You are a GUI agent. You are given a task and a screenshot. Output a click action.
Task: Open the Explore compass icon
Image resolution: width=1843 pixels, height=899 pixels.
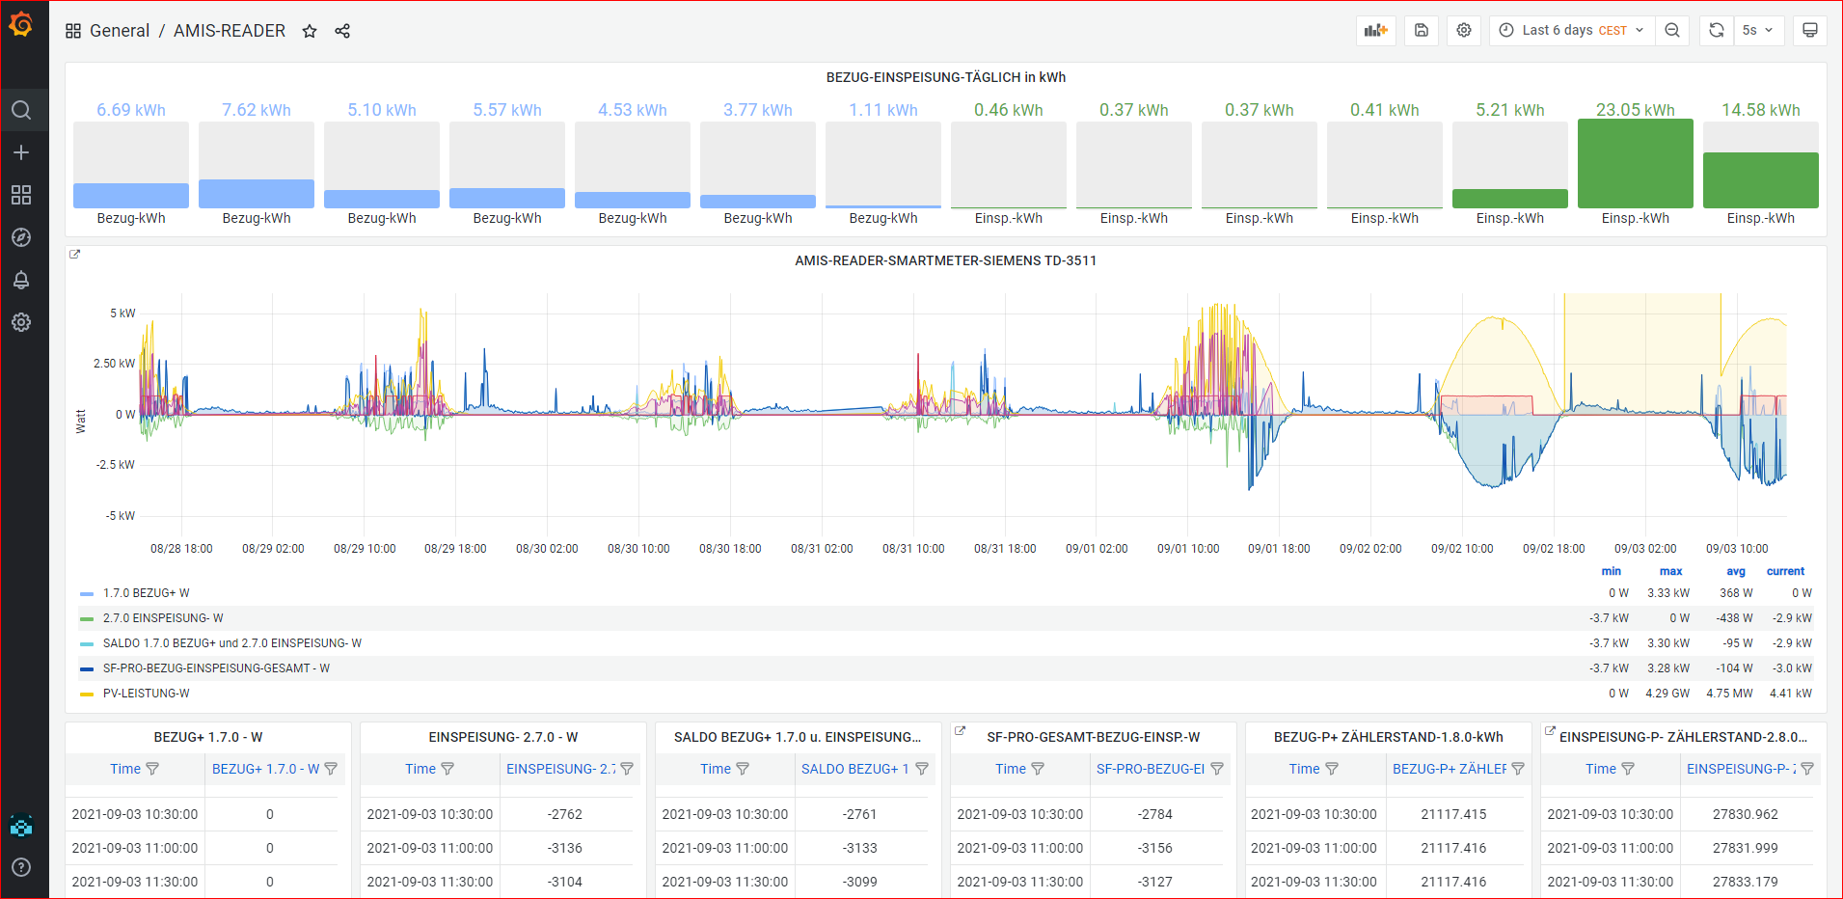(x=21, y=237)
